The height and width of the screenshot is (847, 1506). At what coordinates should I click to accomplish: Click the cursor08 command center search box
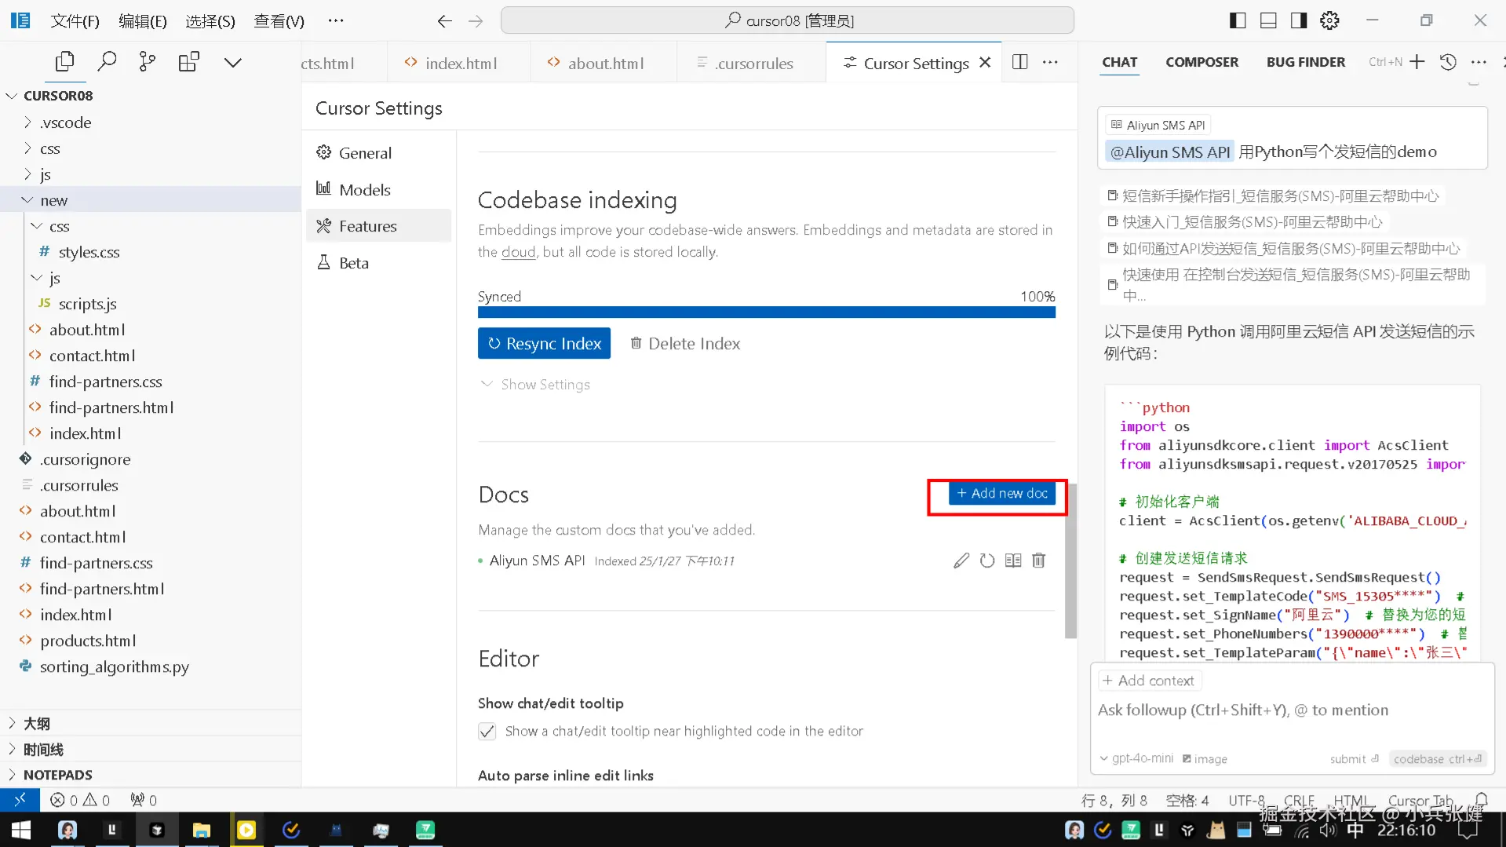[x=787, y=21]
